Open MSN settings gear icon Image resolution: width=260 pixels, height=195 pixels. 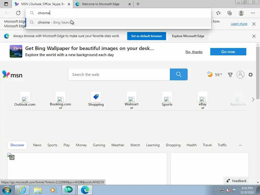pyautogui.click(x=251, y=75)
